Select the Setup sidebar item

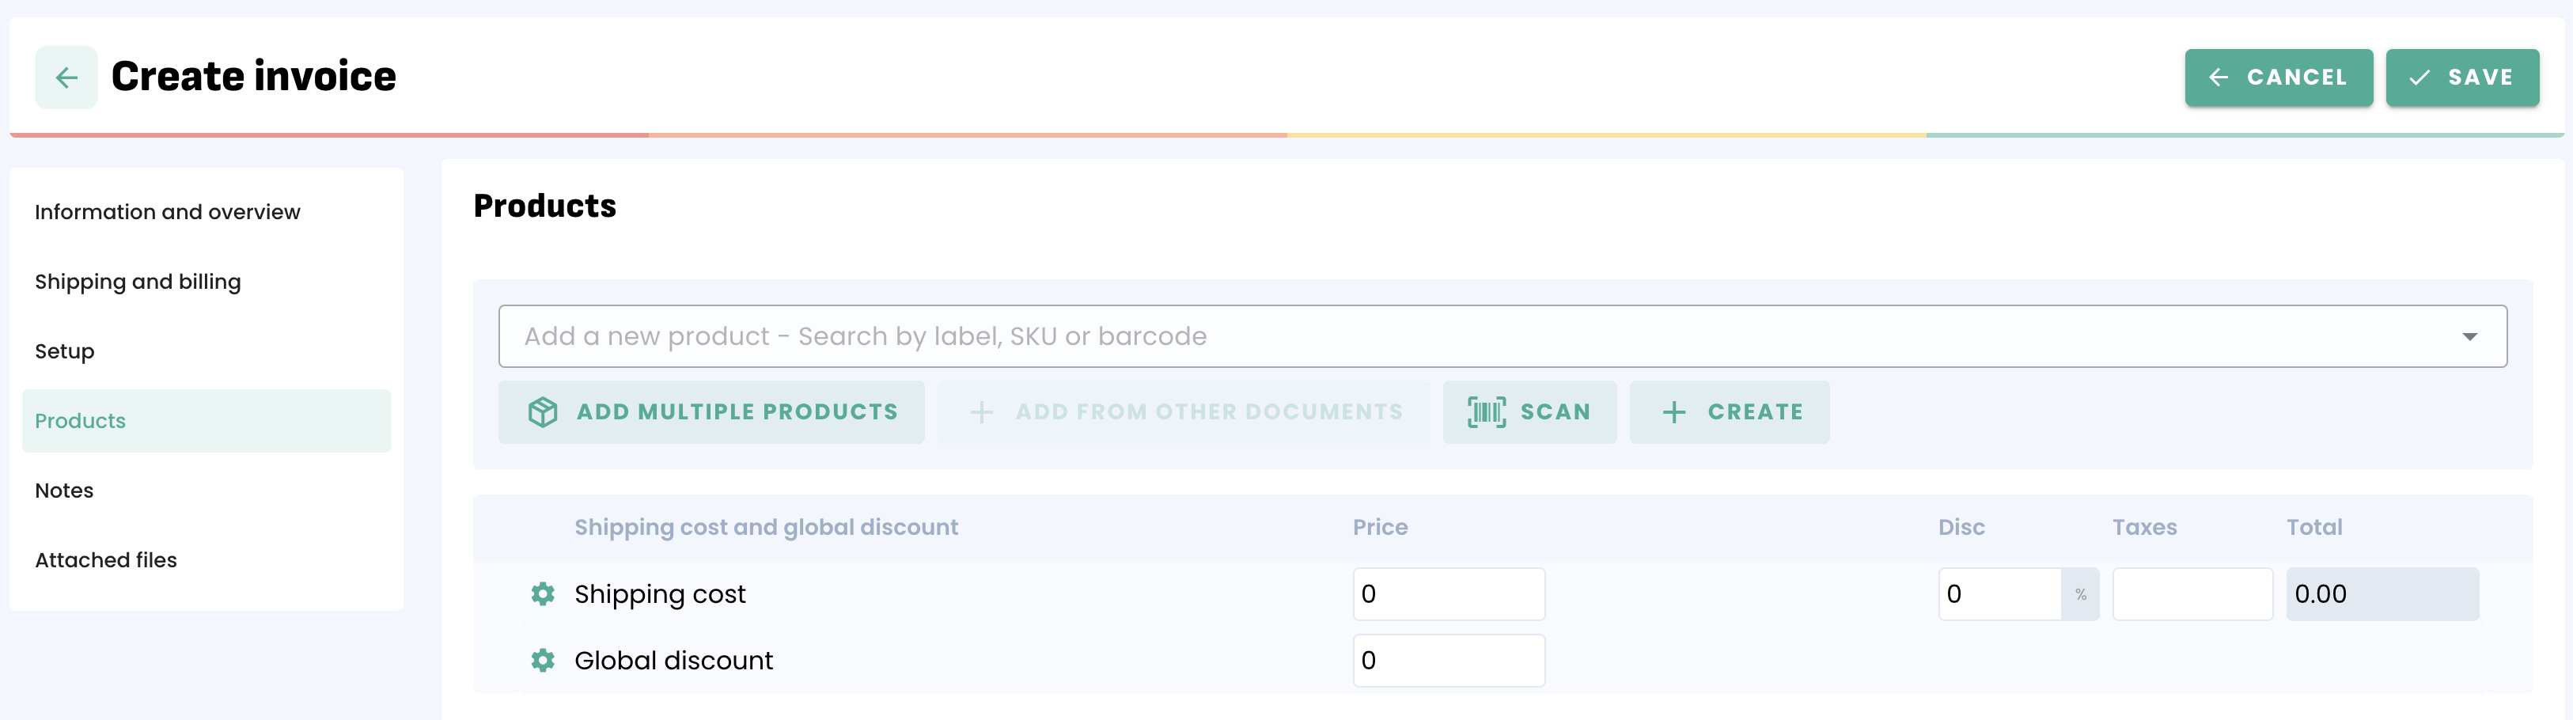point(65,351)
